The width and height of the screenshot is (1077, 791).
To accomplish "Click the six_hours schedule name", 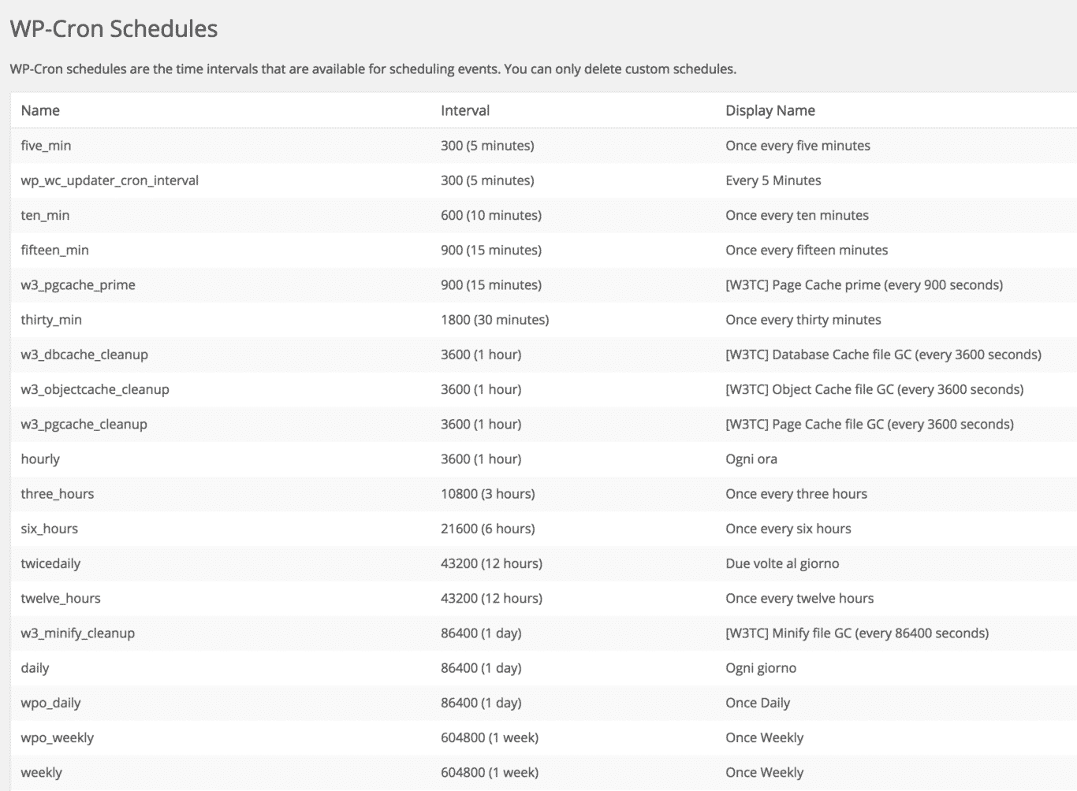I will pos(49,529).
